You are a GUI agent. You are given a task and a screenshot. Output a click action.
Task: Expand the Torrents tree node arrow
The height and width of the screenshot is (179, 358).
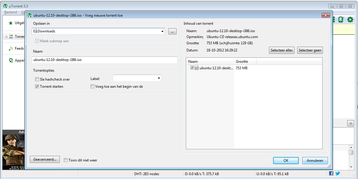(7, 37)
